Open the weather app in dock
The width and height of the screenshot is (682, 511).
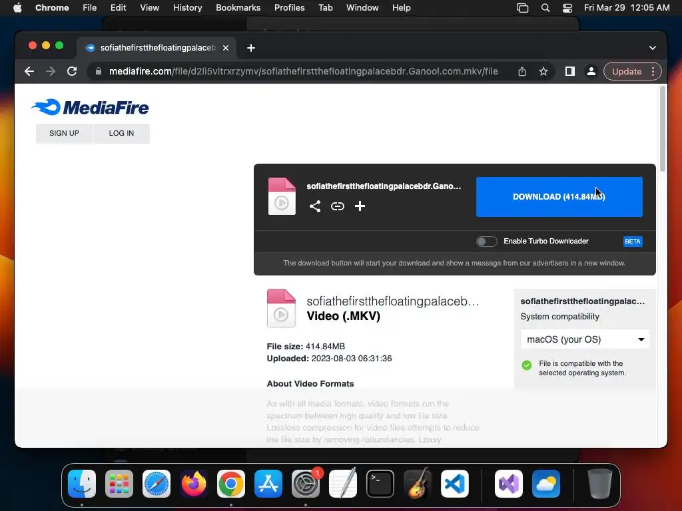coord(546,484)
